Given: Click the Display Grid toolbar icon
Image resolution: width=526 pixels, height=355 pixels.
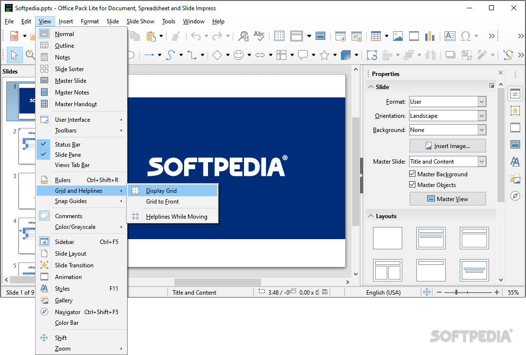Looking at the screenshot, I should [279, 36].
